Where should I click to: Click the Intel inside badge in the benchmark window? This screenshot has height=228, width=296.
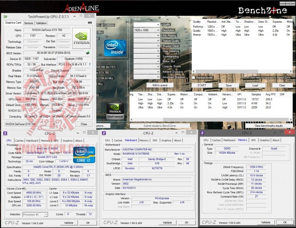(115, 48)
